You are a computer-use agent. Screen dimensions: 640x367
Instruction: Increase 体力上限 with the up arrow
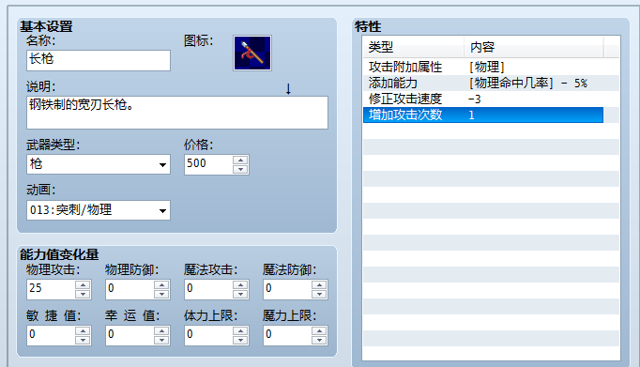coord(240,330)
